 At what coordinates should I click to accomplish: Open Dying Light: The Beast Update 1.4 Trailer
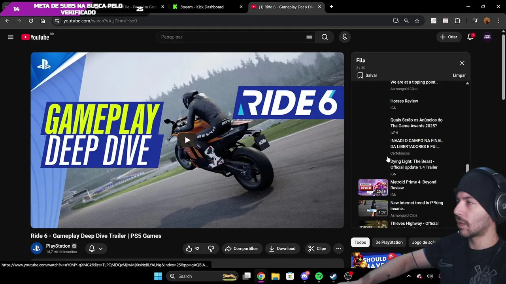(x=414, y=164)
